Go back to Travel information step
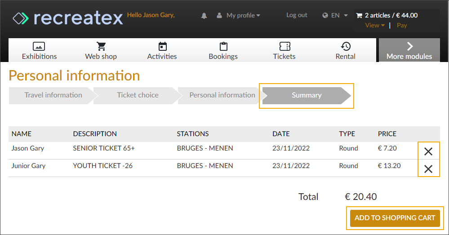The image size is (449, 235). coord(53,95)
